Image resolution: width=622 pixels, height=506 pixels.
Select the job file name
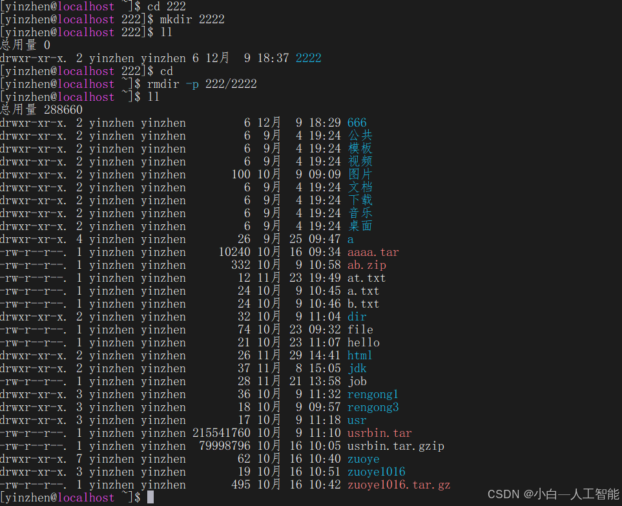357,381
